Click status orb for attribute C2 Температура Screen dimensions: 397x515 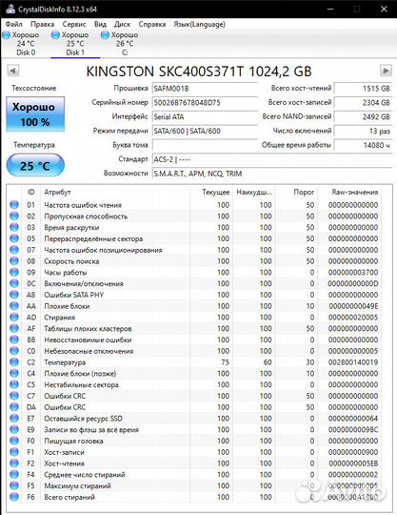(x=14, y=362)
